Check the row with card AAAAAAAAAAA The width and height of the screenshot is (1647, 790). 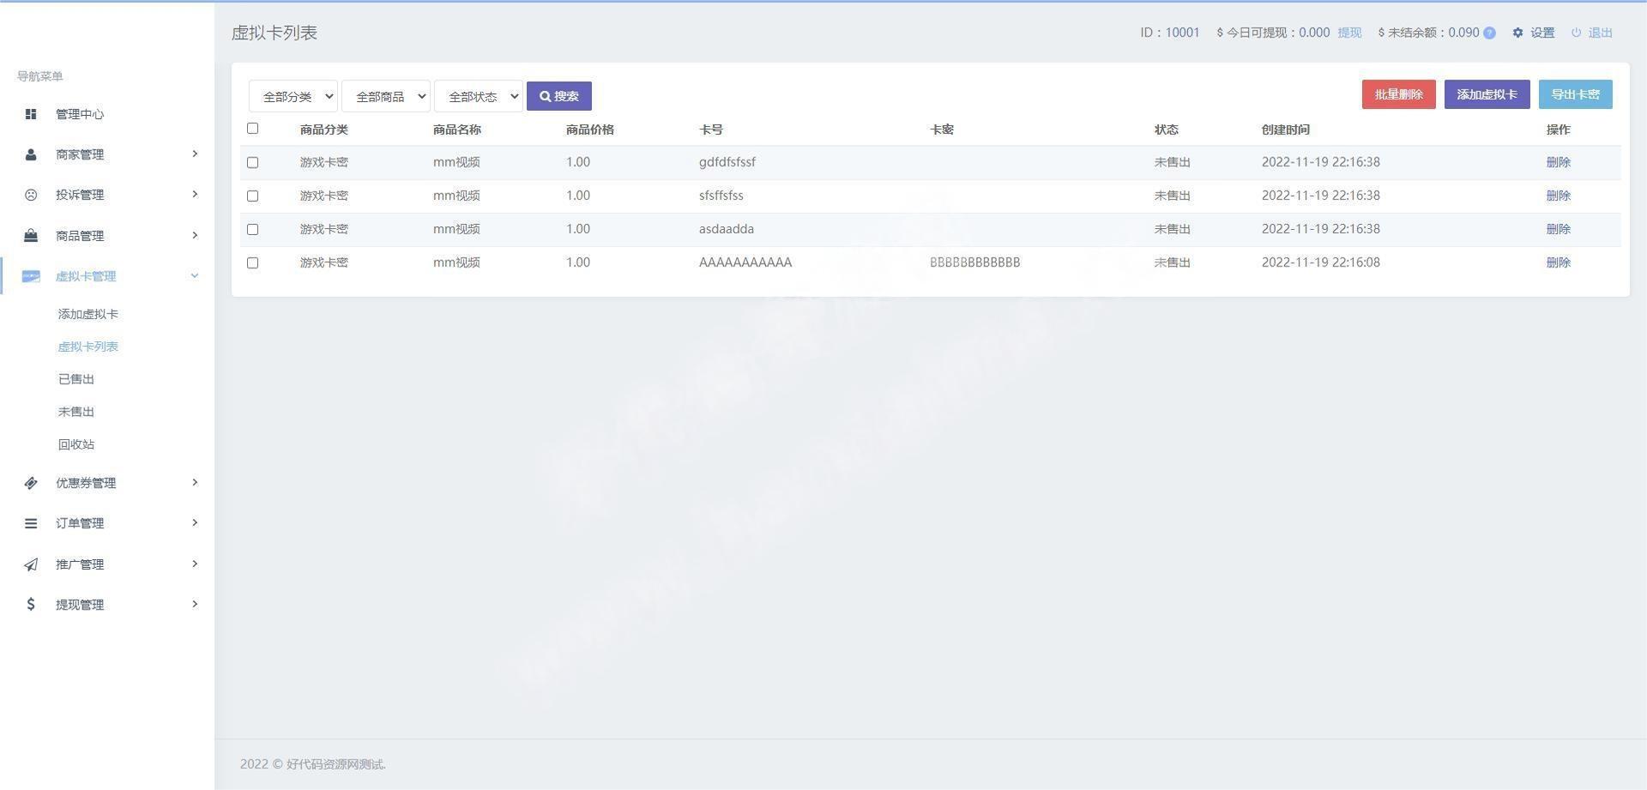[252, 262]
